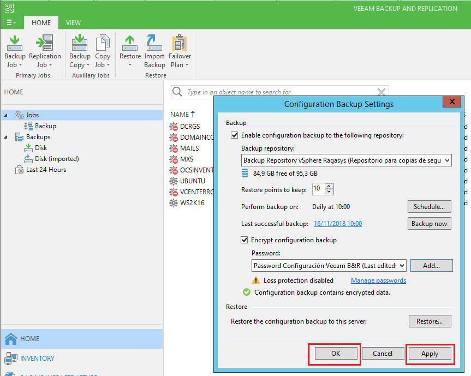Click the Backup Copy icon

pyautogui.click(x=79, y=49)
